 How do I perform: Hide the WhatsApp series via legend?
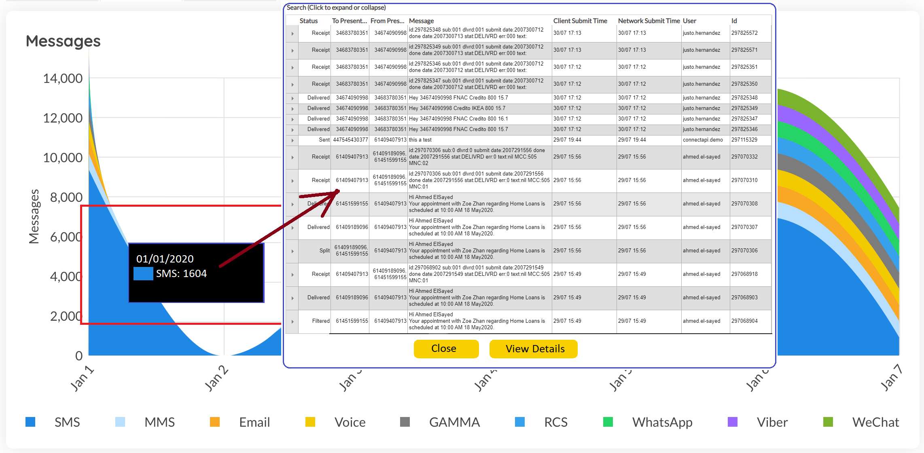[x=608, y=422]
